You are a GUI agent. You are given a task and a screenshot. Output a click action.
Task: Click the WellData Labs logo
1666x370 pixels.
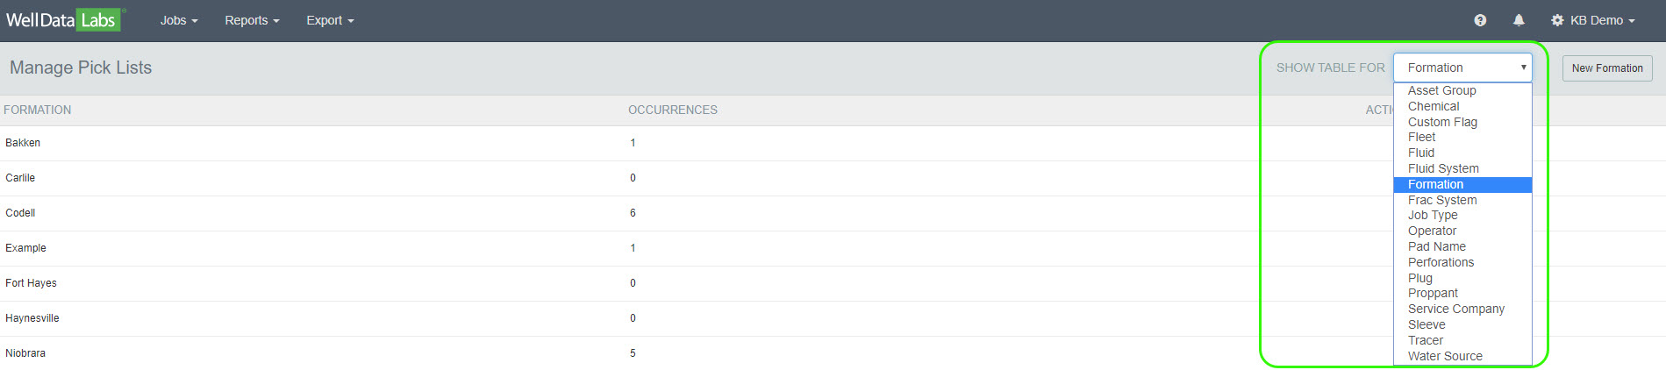click(62, 20)
